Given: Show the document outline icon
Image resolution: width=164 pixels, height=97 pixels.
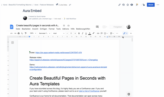Looking at the screenshot, I should pos(12,43).
